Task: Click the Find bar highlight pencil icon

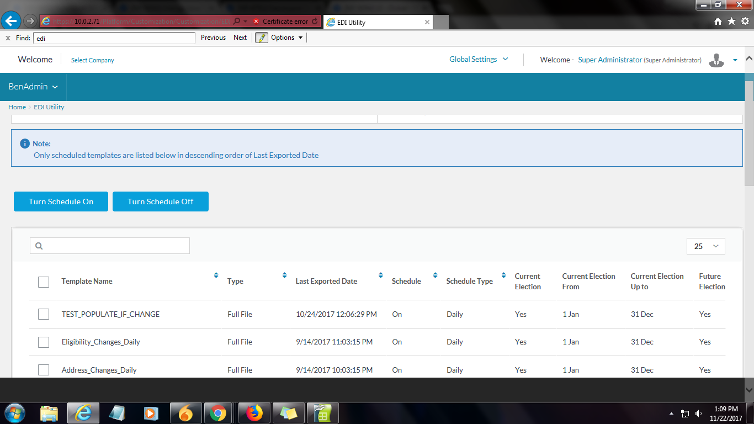Action: (x=261, y=38)
